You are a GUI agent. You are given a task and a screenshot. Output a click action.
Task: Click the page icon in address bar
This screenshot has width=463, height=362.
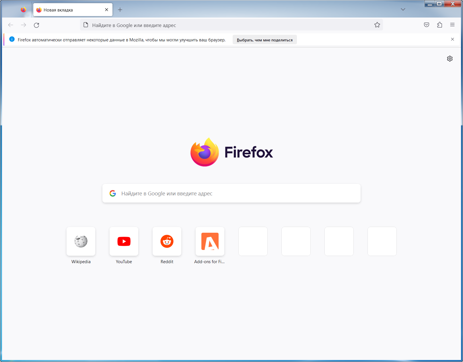(x=86, y=25)
